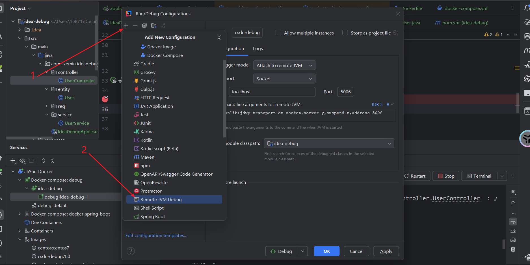Click the Port field showing 5006
530x265 pixels.
345,92
